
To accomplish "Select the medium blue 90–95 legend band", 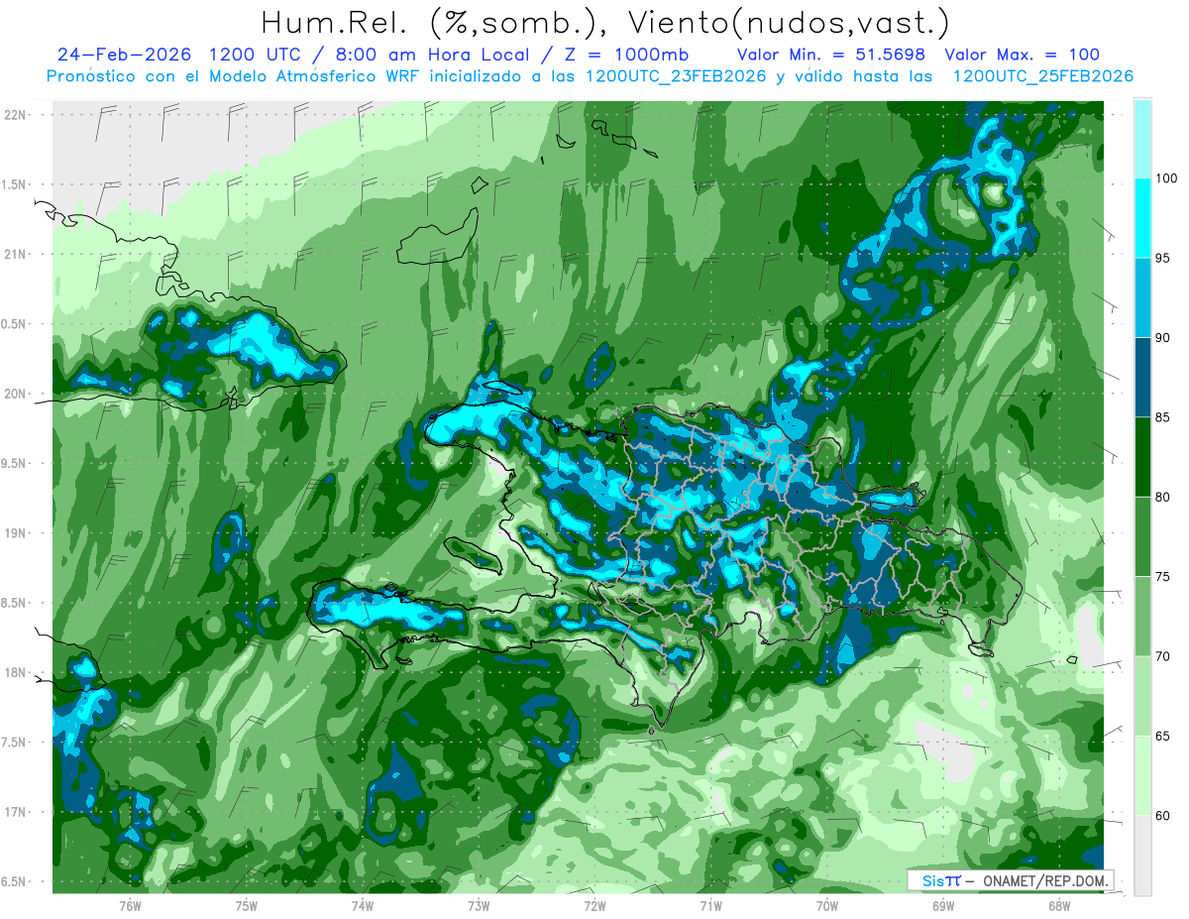I will pos(1142,297).
